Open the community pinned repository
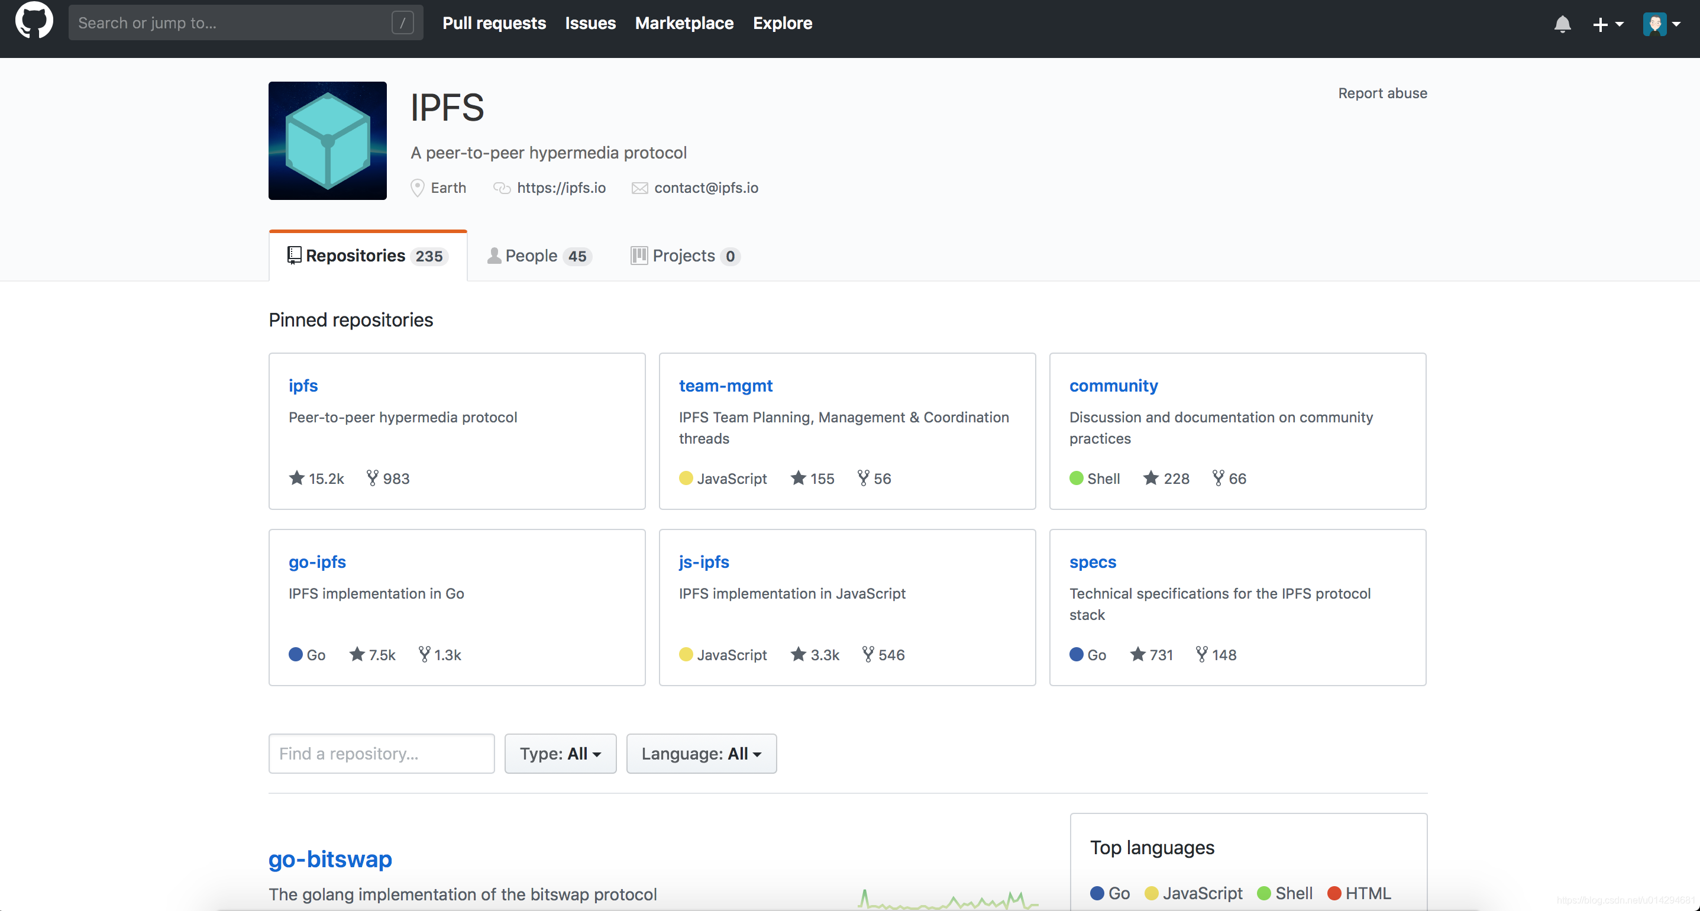This screenshot has width=1700, height=911. (1113, 386)
